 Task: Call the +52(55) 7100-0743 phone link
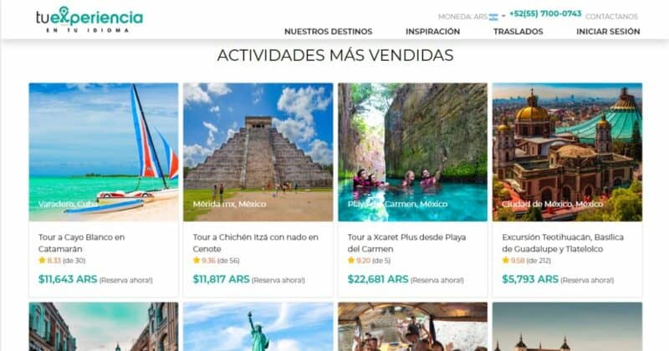point(545,13)
